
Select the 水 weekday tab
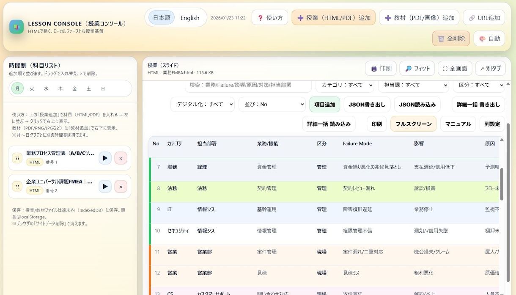46,88
